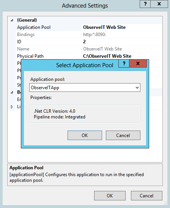Cancel the Select Application Pool dialog
This screenshot has height=208, width=170.
(x=123, y=135)
